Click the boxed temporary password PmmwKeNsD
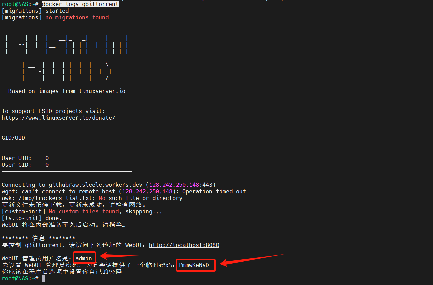 tap(194, 265)
